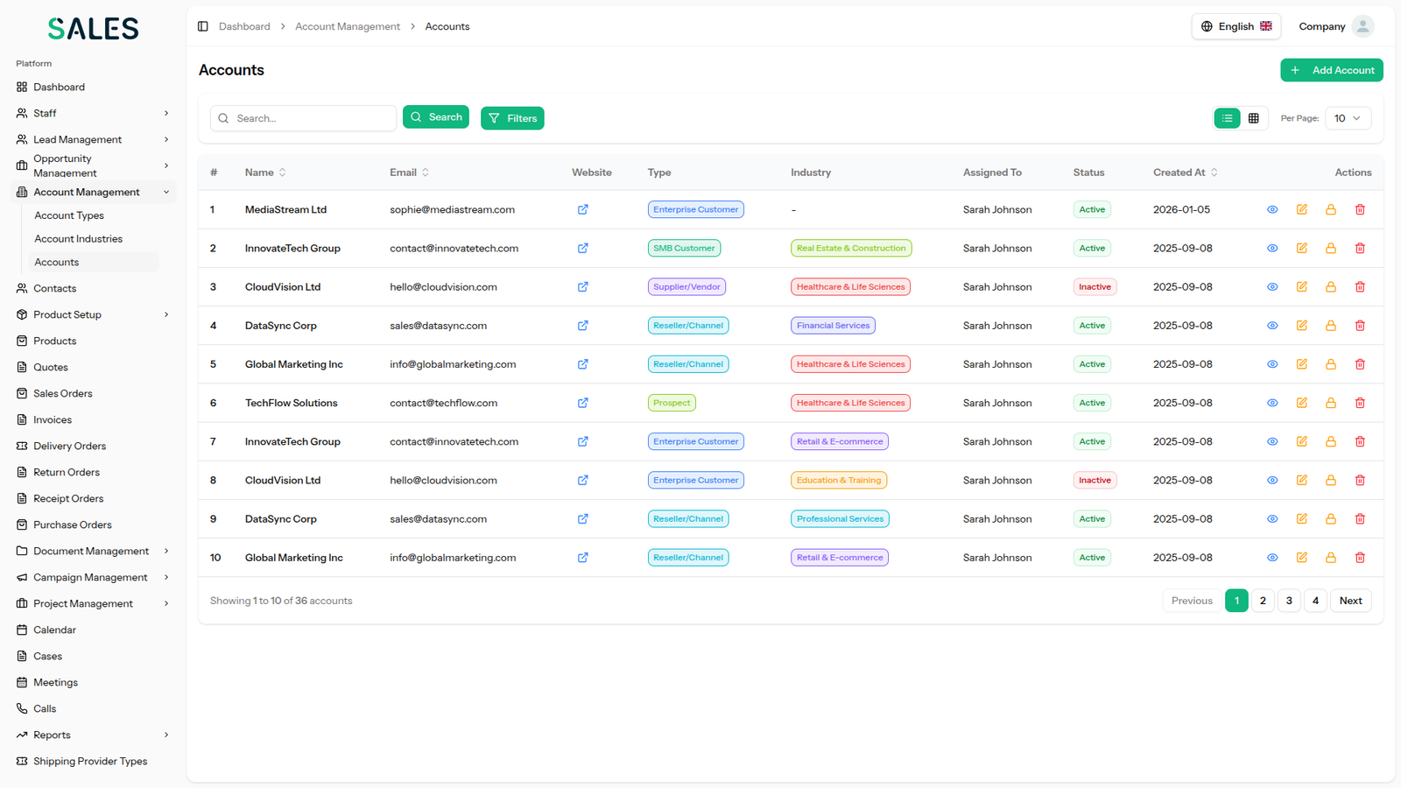The width and height of the screenshot is (1401, 788).
Task: Delete InnovateTech Group in row 2
Action: (1359, 249)
